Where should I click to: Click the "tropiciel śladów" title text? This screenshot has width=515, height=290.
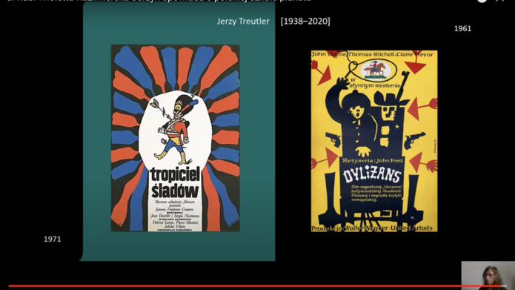175,183
